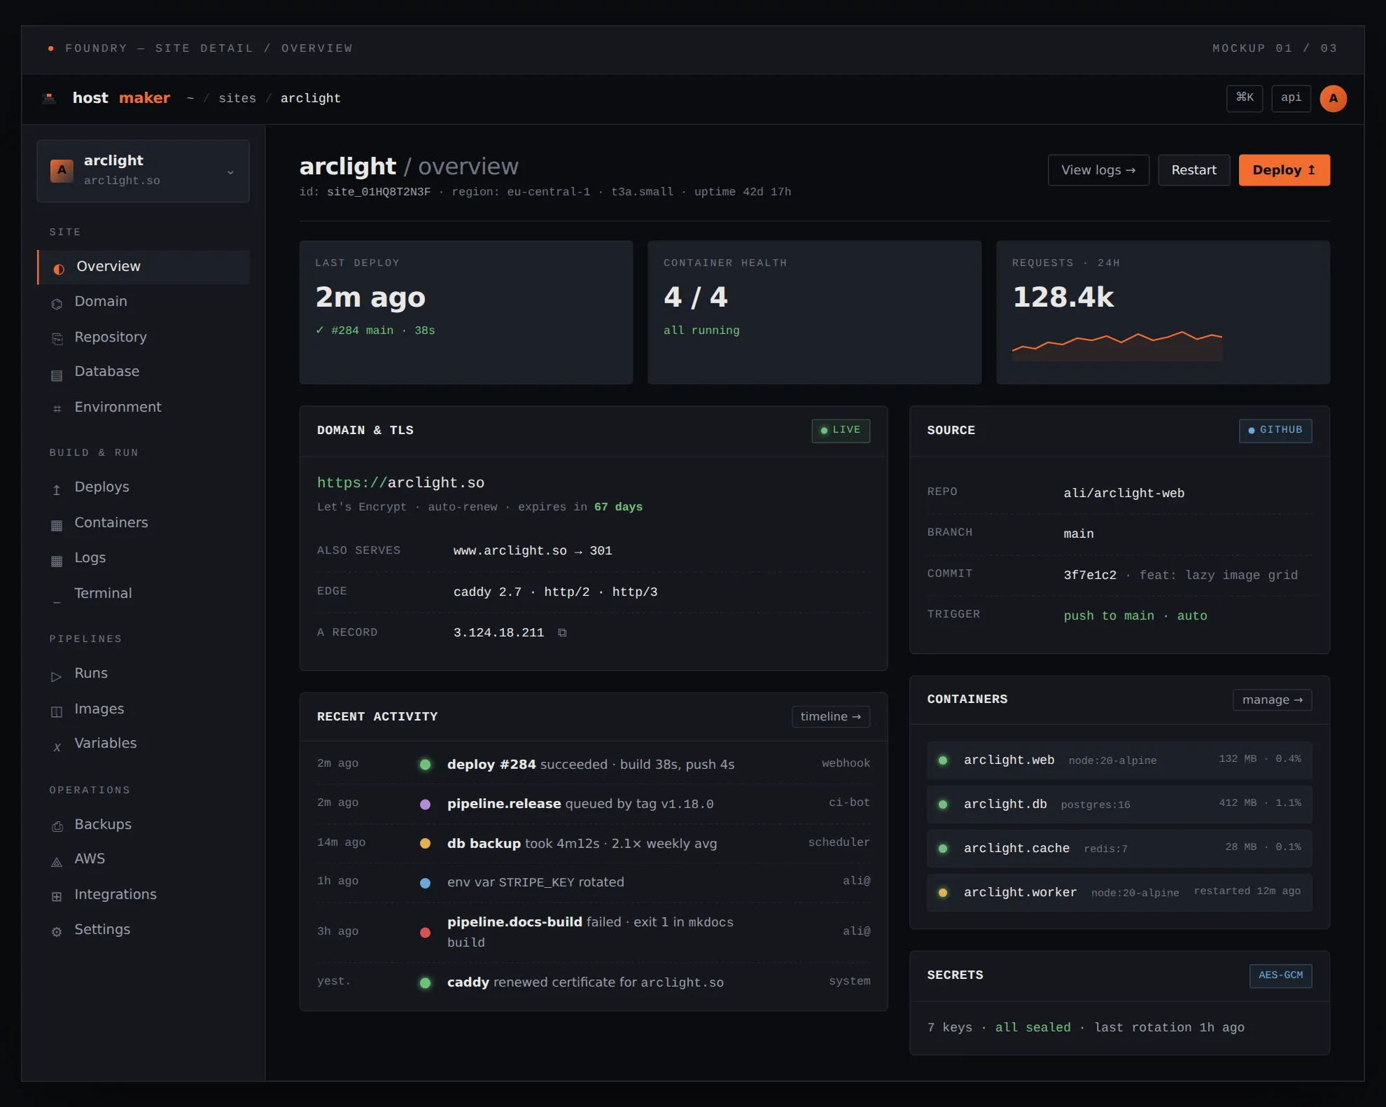Screen dimensions: 1386x1107
Task: Navigate to Deploys
Action: pyautogui.click(x=143, y=487)
